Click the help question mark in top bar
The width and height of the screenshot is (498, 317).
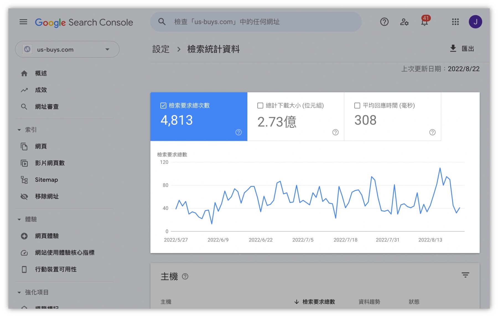[384, 22]
